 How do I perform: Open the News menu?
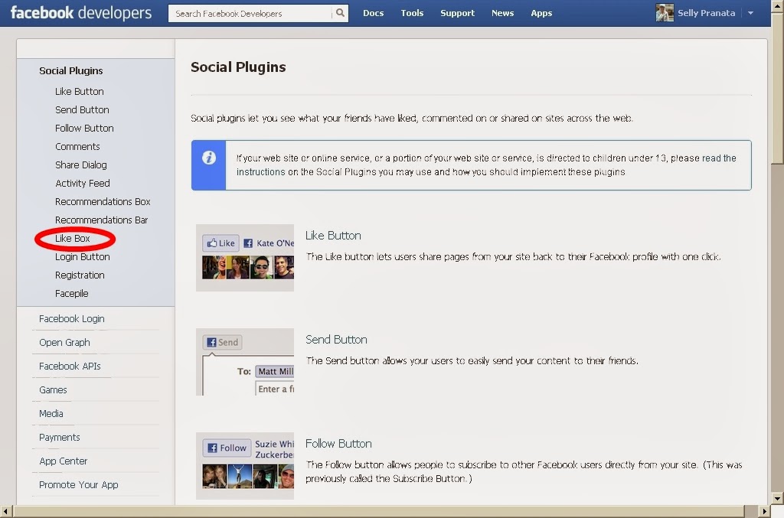(x=502, y=14)
